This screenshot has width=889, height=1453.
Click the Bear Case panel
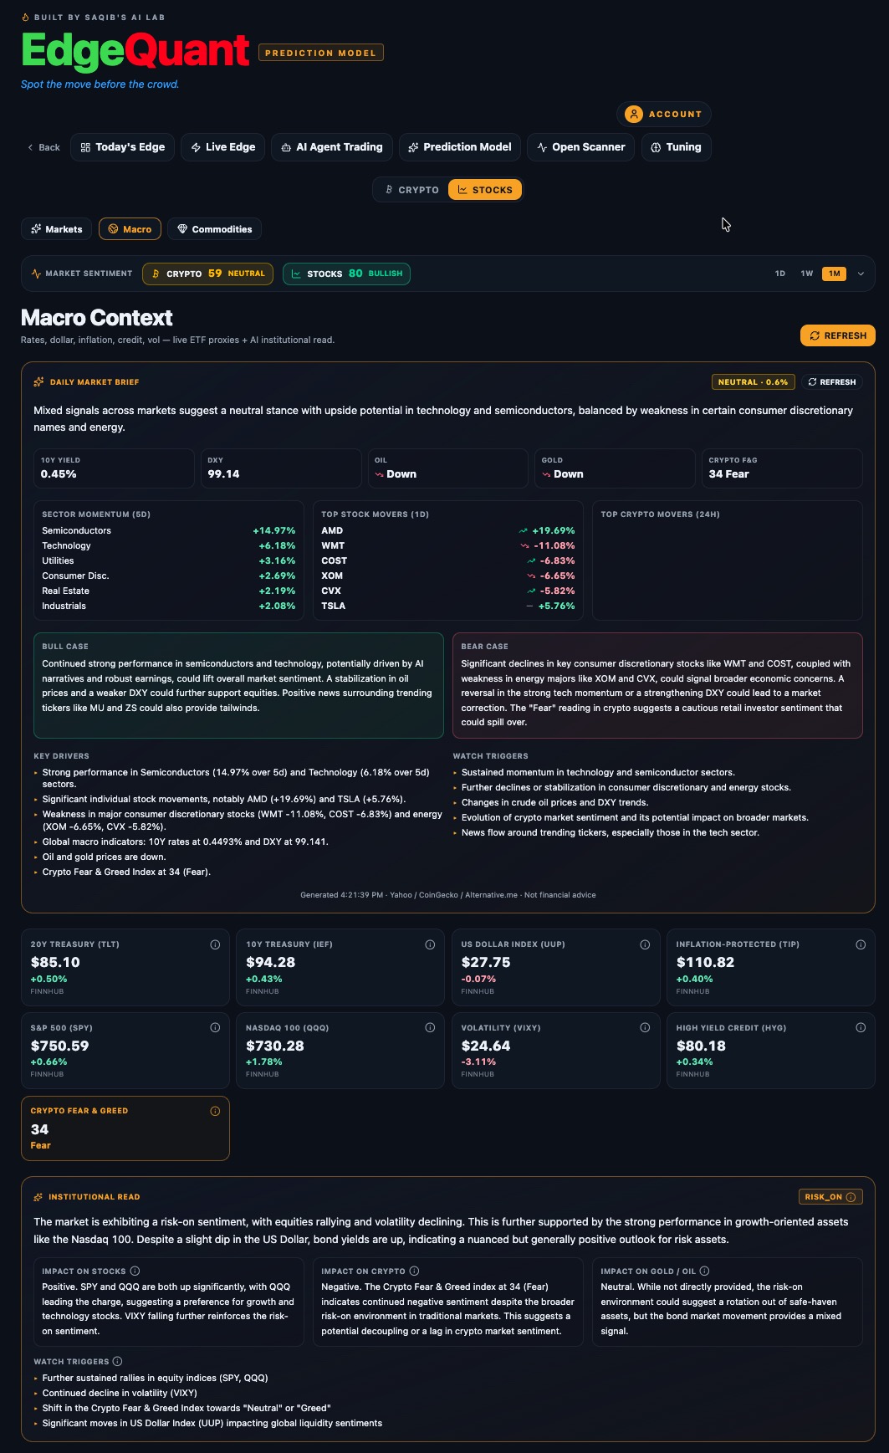[657, 685]
